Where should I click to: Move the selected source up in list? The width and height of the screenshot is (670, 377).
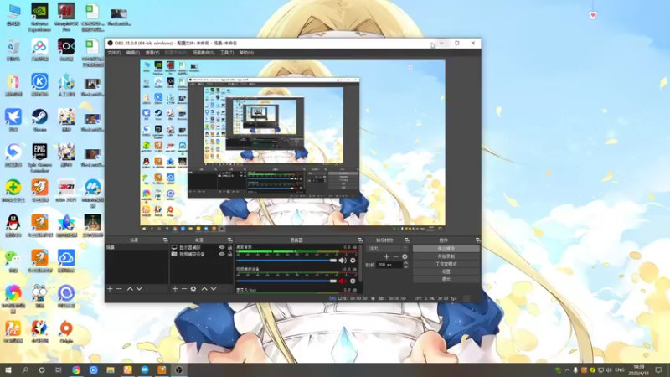coord(204,289)
